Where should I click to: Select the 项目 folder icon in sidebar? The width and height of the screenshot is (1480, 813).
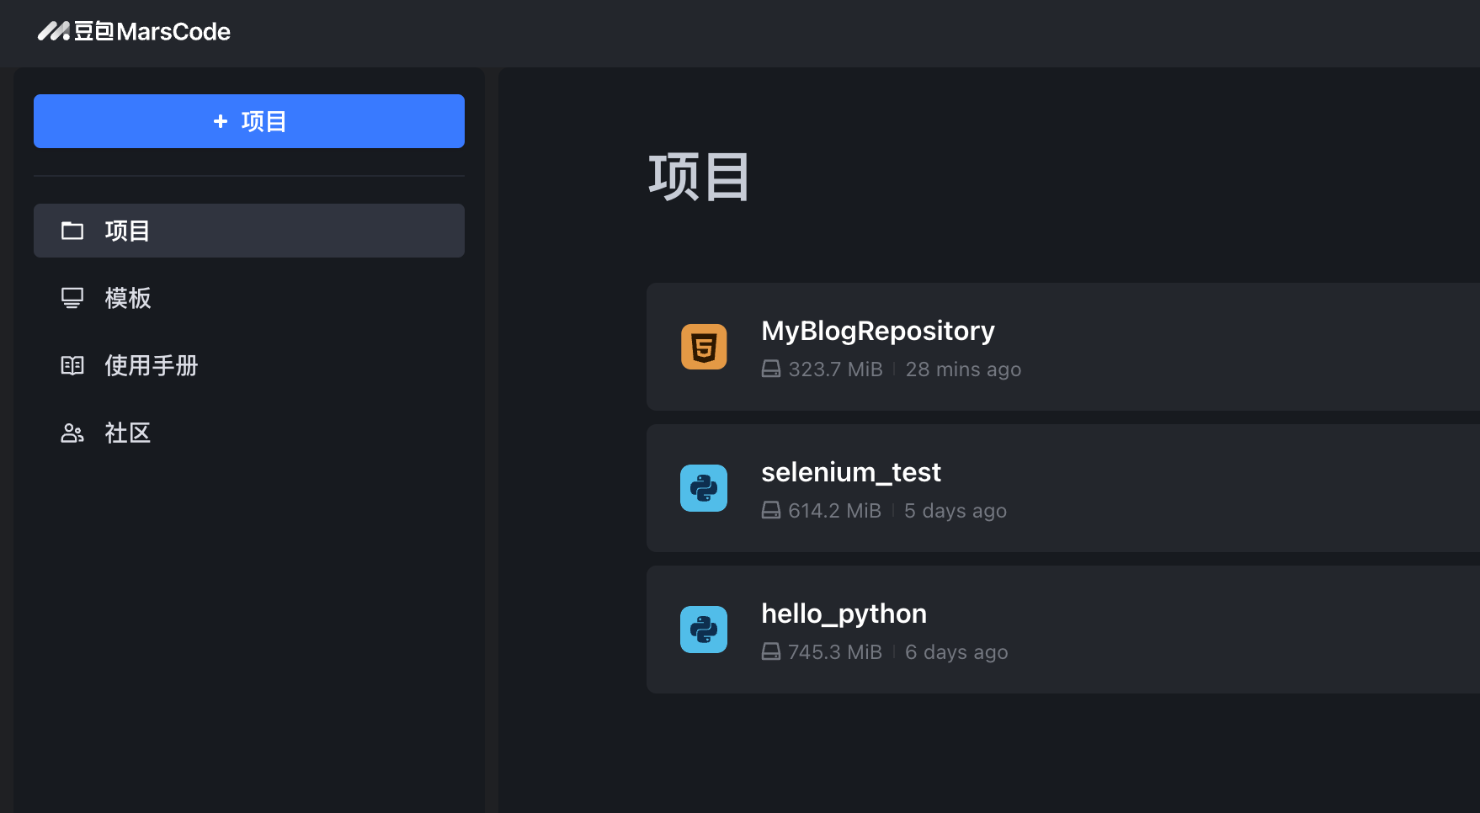point(72,230)
